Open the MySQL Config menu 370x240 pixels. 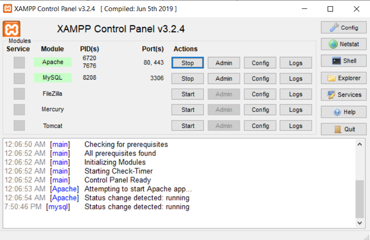point(260,78)
